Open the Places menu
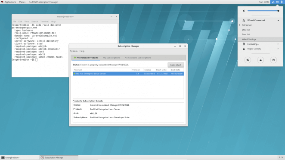The image size is (285, 160). pos(22,2)
